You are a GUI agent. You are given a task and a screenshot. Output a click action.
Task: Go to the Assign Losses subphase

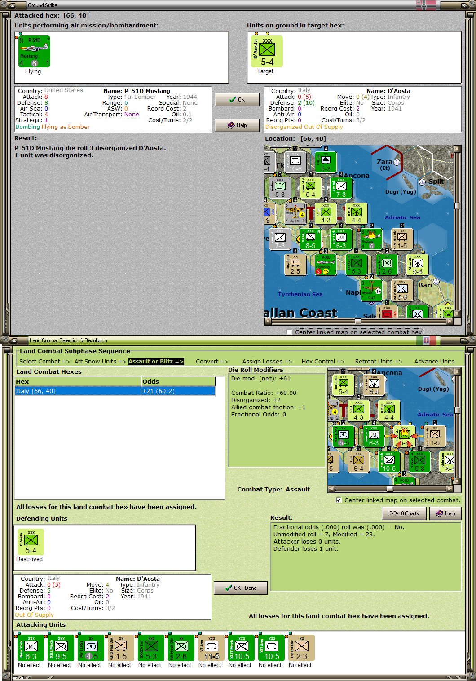click(267, 361)
